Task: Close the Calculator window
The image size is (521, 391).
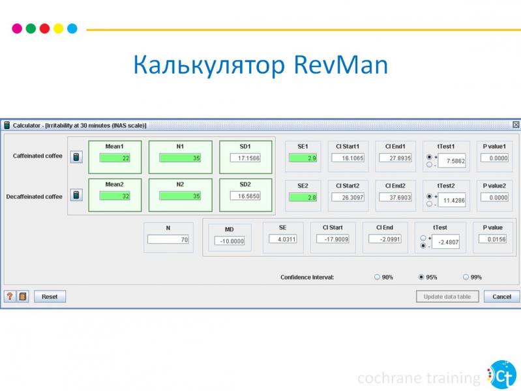Action: click(x=516, y=125)
